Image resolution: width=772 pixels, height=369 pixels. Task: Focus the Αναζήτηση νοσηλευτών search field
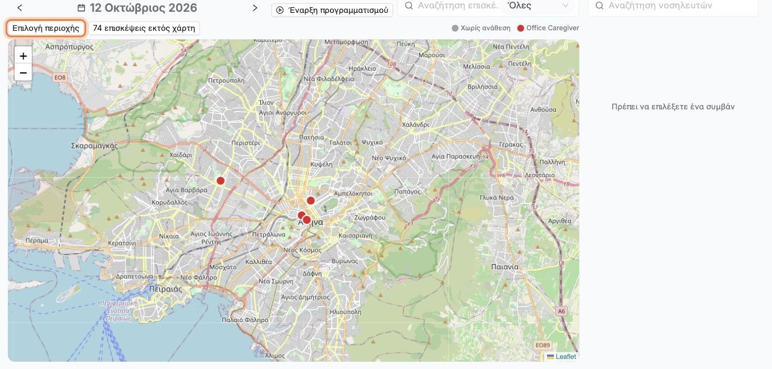(673, 6)
